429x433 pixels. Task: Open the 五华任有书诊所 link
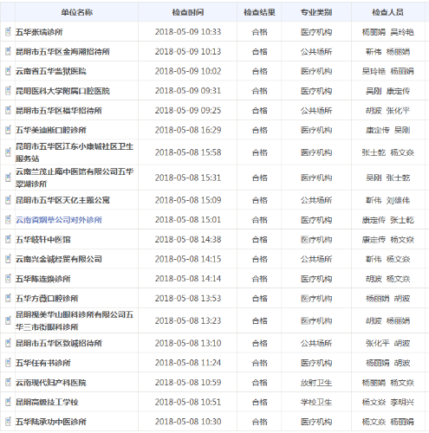pos(43,363)
